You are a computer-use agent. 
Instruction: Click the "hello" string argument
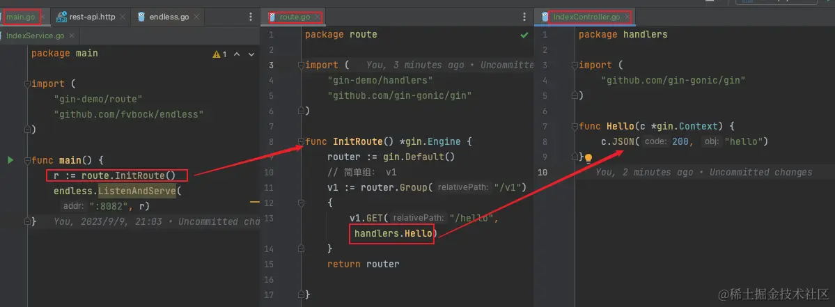tap(744, 141)
